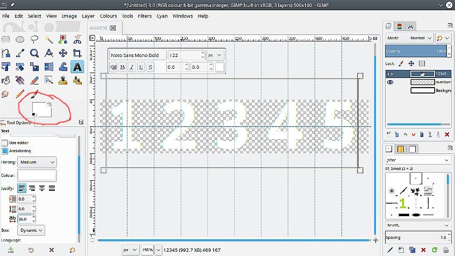Image resolution: width=455 pixels, height=256 pixels.
Task: Open the status bar px unit dropdown
Action: click(x=130, y=250)
